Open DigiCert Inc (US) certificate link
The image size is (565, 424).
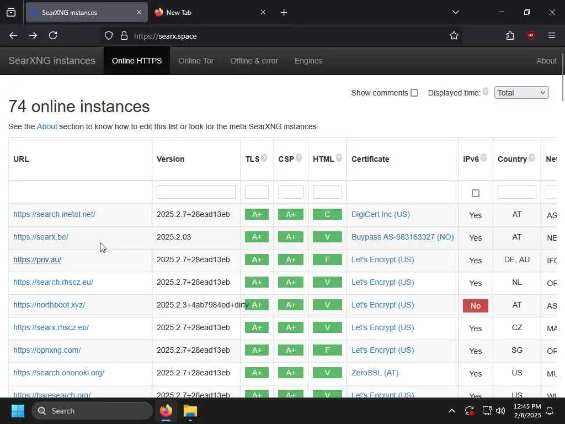coord(381,214)
